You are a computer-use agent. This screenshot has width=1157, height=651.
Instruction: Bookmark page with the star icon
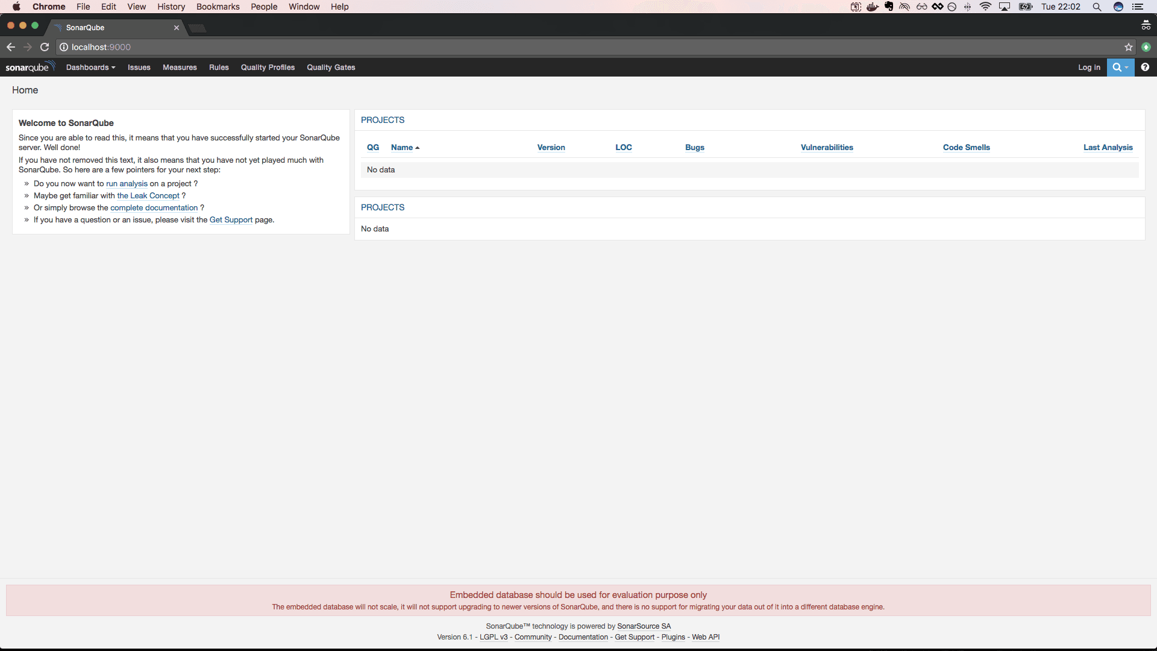click(x=1129, y=47)
